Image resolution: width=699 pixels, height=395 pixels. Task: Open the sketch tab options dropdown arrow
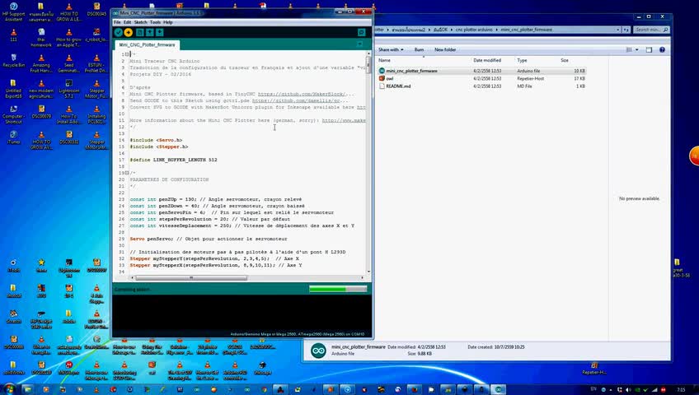(x=359, y=44)
